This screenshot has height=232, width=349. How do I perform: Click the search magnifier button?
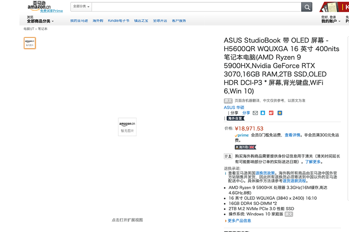(307, 7)
